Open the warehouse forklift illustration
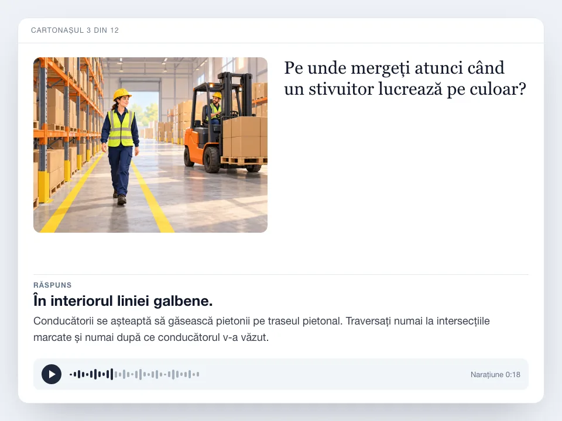Screen dimensions: 562x421 [x=150, y=145]
